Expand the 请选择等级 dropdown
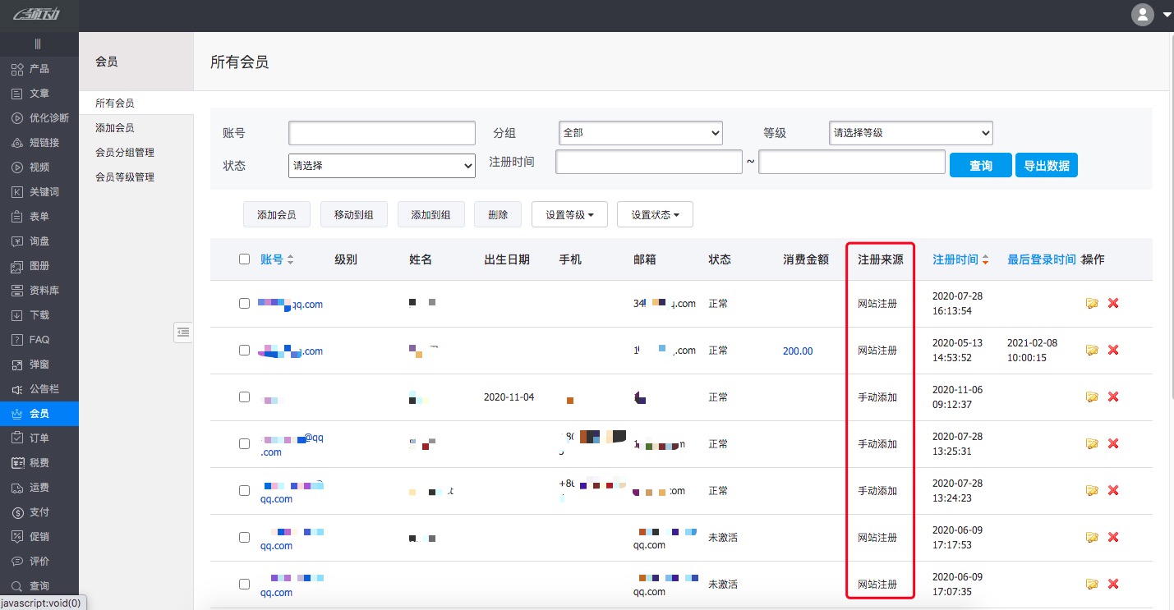This screenshot has width=1174, height=610. pos(910,133)
